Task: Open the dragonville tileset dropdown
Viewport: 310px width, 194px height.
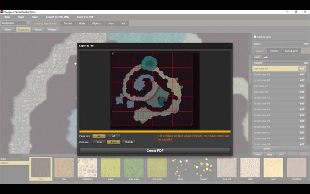Action: (x=28, y=23)
